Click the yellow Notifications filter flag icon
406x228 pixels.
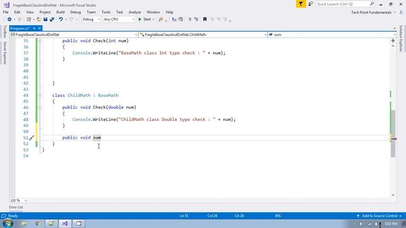point(301,4)
